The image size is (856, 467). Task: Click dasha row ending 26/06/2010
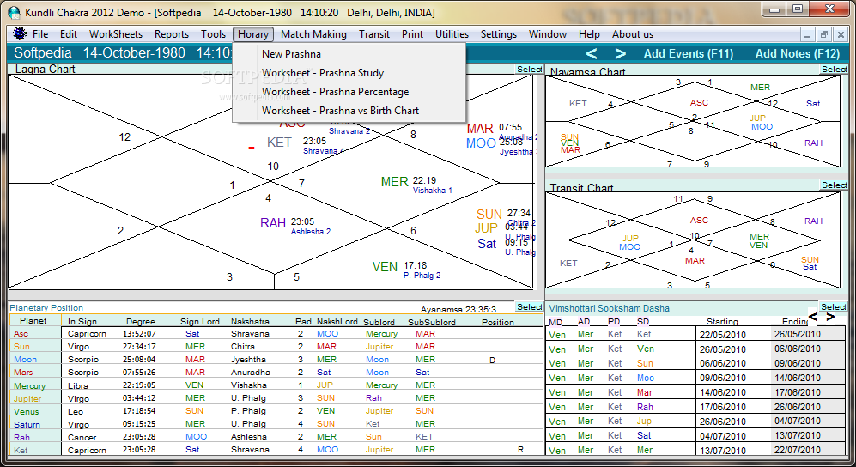[x=695, y=407]
